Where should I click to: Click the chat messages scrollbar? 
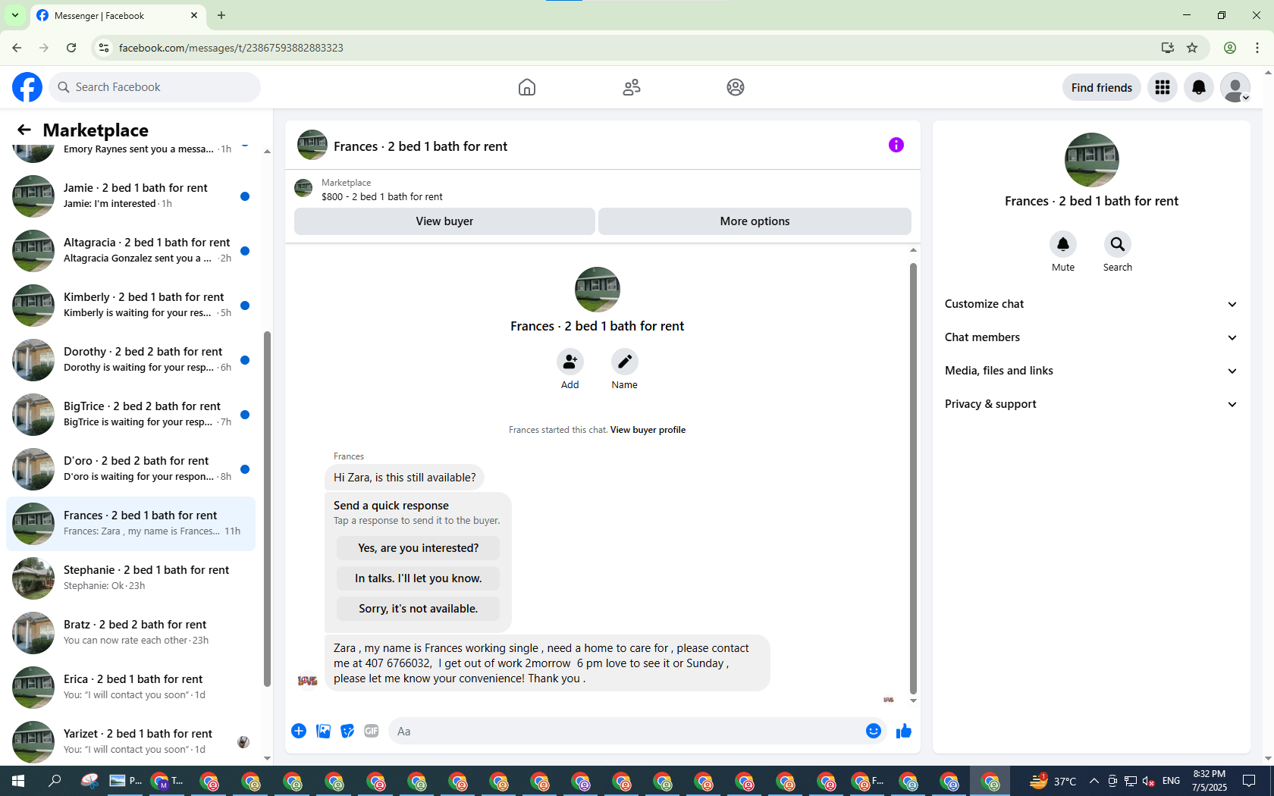tap(913, 478)
